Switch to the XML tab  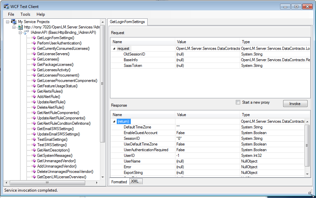coord(135,181)
